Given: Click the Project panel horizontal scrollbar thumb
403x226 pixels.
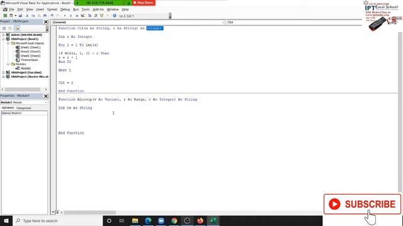Looking at the screenshot, I should [x=23, y=89].
